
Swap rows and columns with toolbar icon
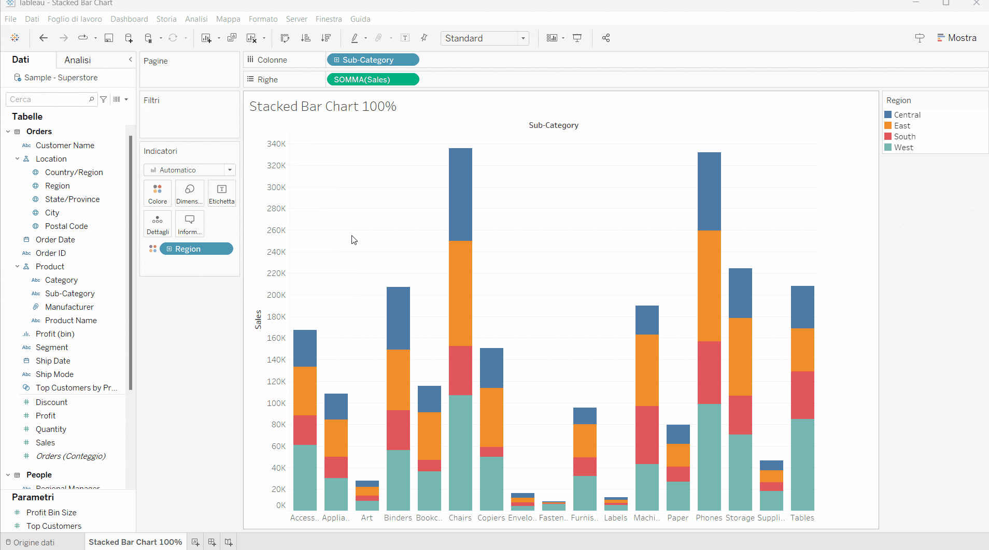coord(285,38)
